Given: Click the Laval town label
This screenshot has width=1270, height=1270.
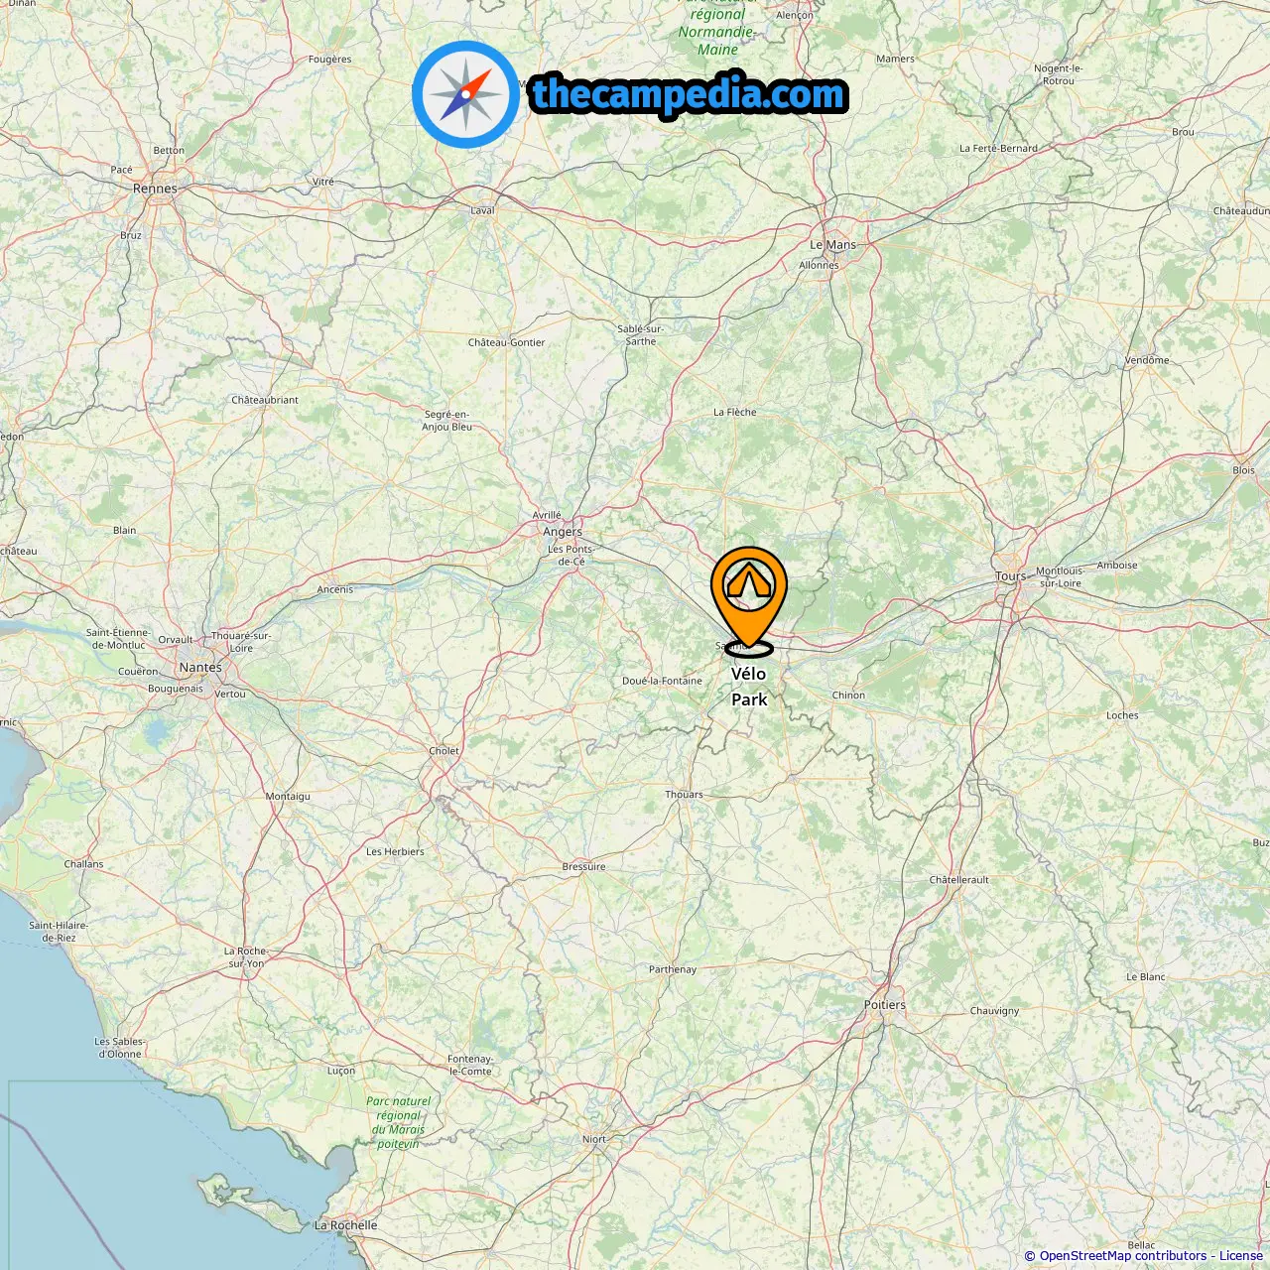Looking at the screenshot, I should [x=482, y=210].
